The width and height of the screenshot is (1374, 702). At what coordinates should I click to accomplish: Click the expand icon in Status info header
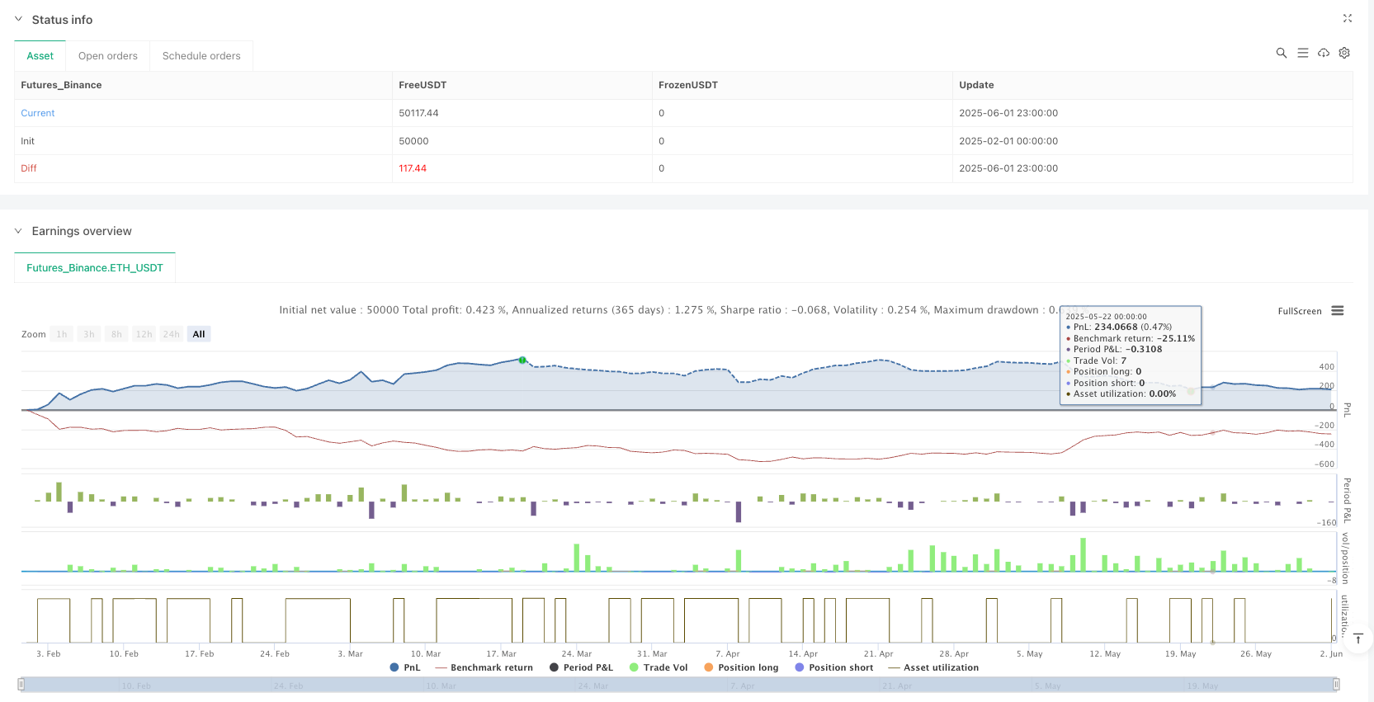coord(1347,18)
